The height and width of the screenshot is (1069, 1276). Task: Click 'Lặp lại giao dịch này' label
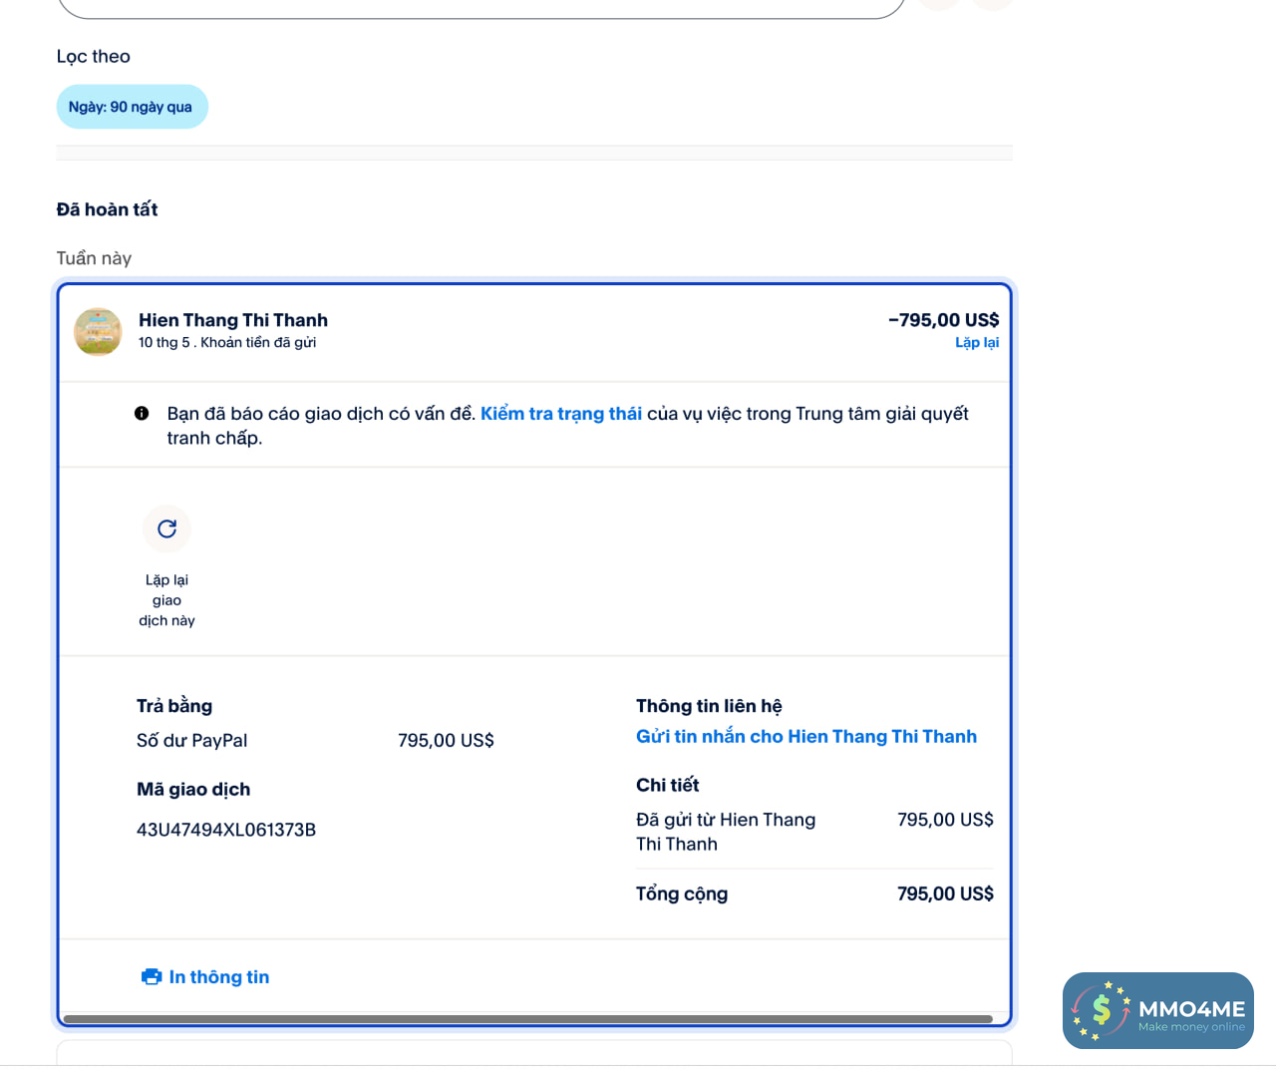[166, 600]
